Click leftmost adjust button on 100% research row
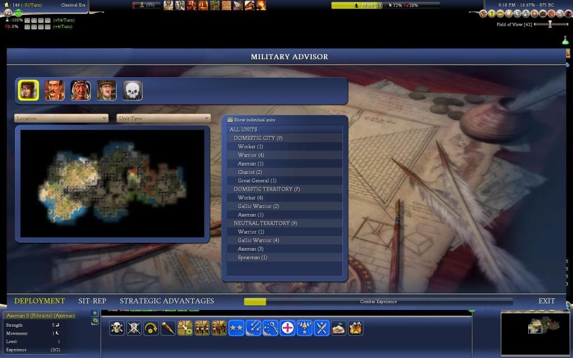Viewport: 573px width, 358px height. 27,21
